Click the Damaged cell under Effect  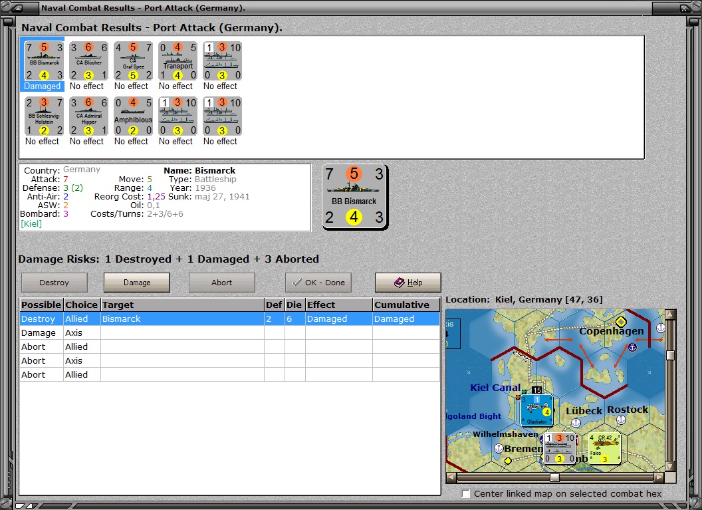338,319
